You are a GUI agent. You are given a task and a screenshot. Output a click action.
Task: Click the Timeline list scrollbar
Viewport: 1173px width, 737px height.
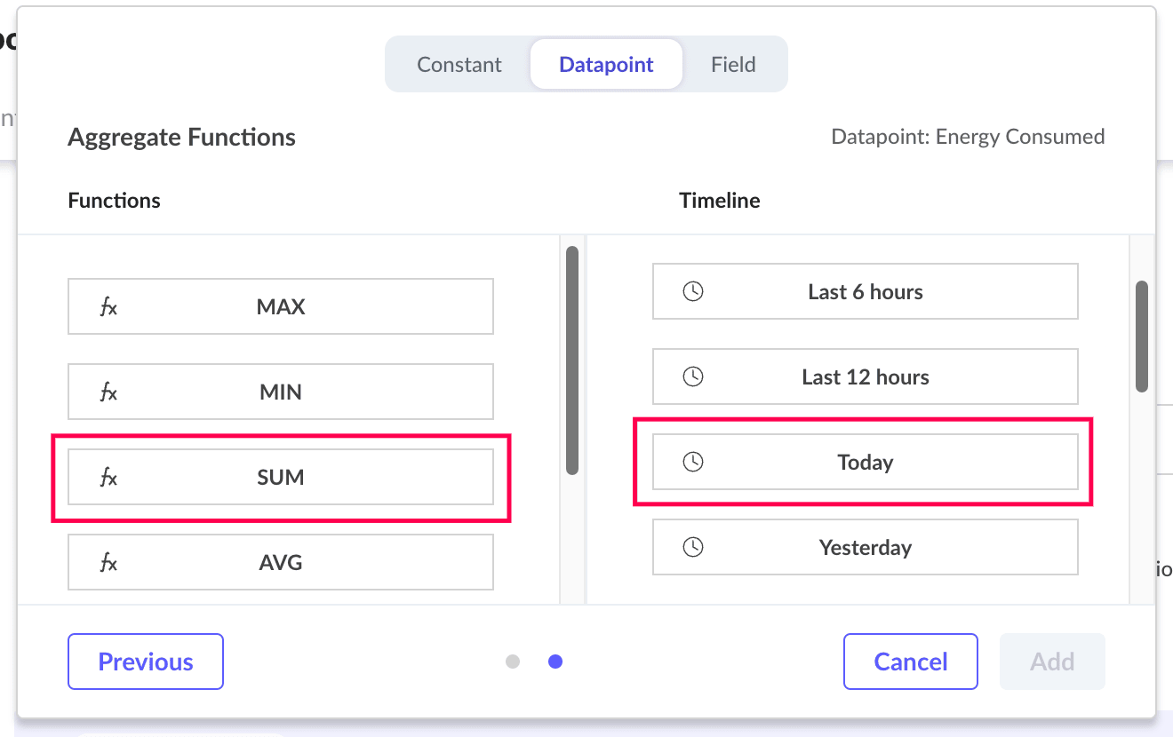pos(1142,337)
